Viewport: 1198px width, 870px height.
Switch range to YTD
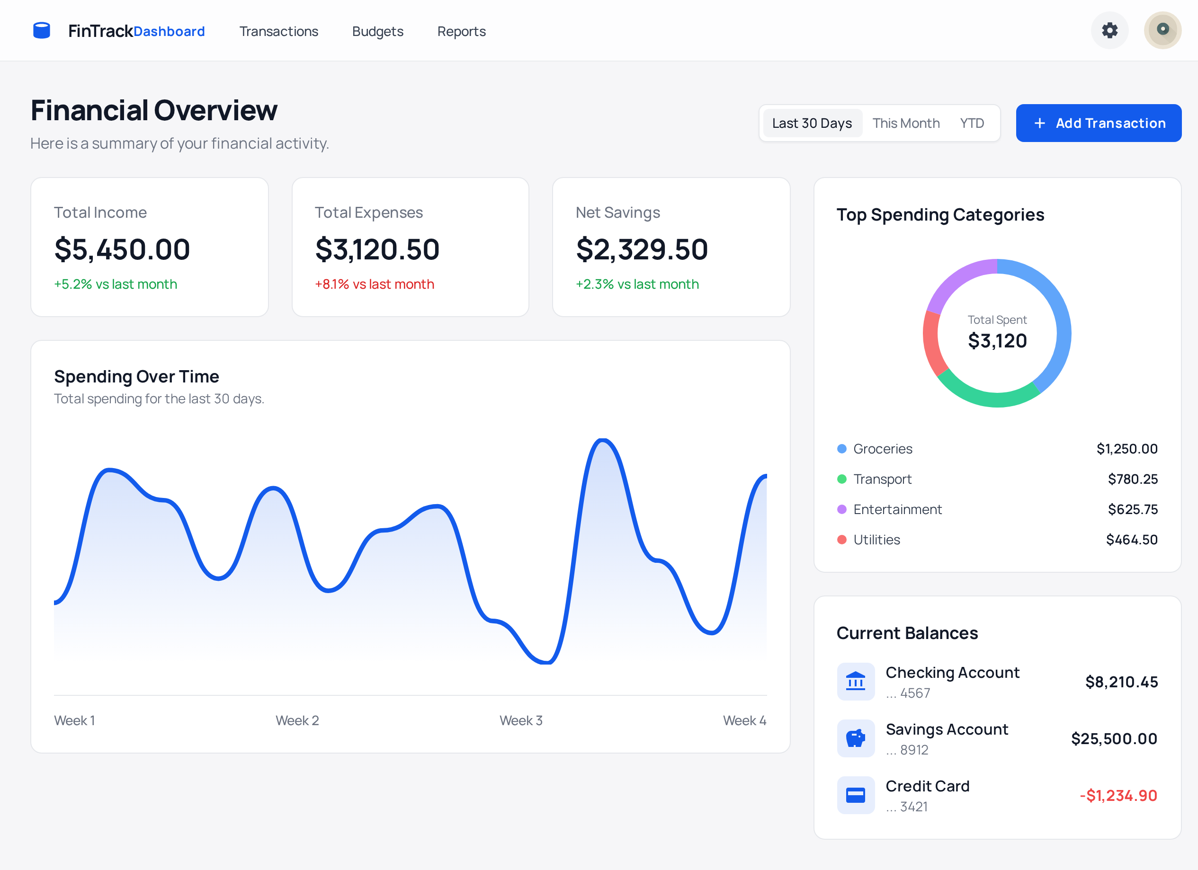click(x=971, y=123)
